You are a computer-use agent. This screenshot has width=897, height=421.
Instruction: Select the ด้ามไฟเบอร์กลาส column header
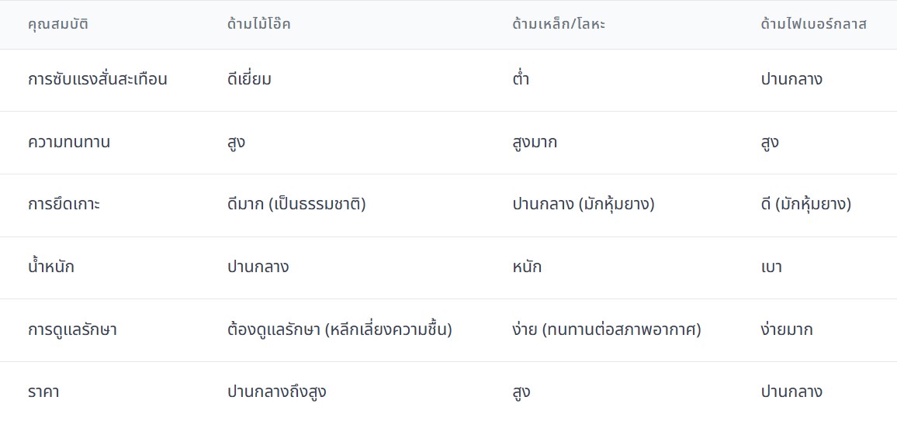coord(813,24)
